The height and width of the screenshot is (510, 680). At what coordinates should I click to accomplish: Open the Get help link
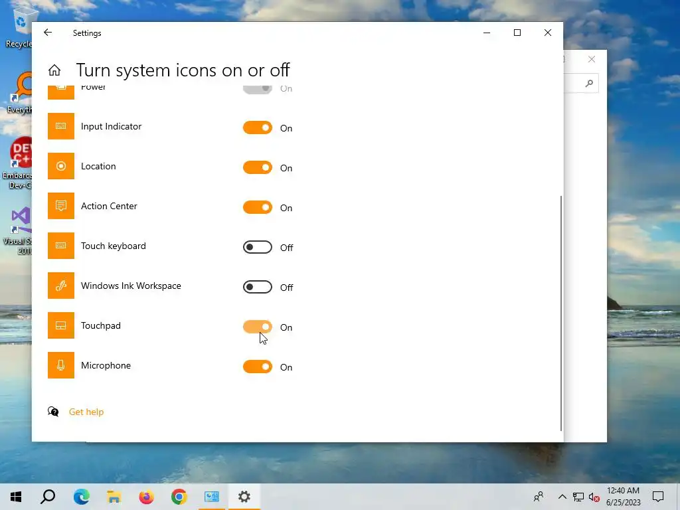(86, 412)
